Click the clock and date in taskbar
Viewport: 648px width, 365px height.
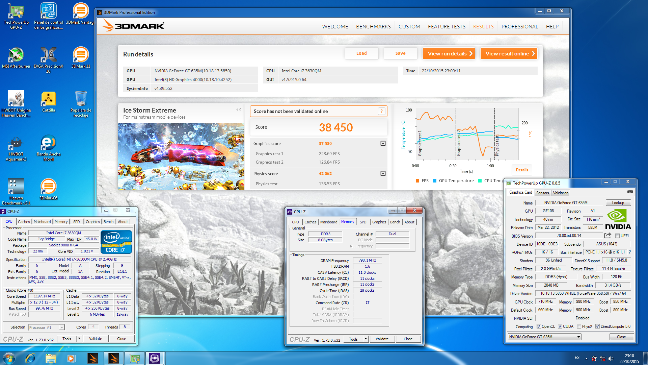point(629,358)
